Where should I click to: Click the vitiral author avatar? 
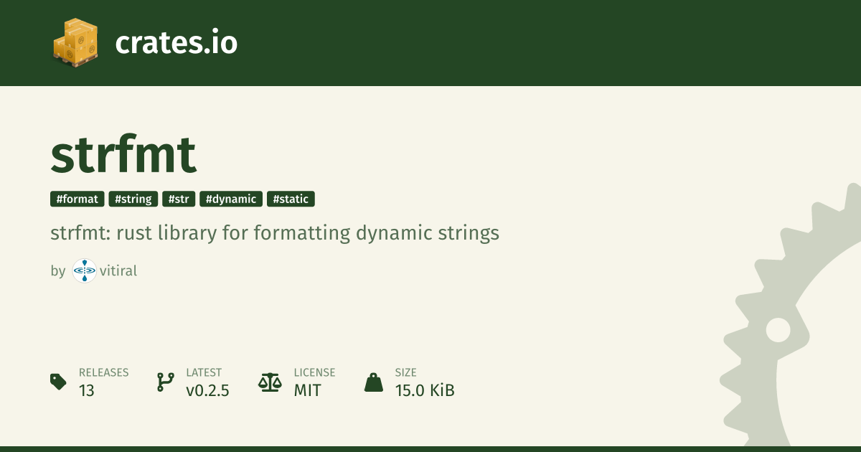(85, 271)
